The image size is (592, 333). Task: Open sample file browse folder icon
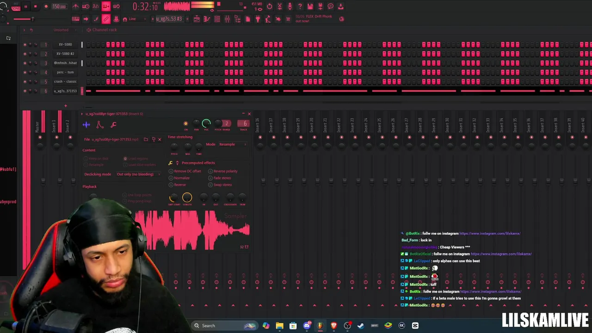(146, 139)
